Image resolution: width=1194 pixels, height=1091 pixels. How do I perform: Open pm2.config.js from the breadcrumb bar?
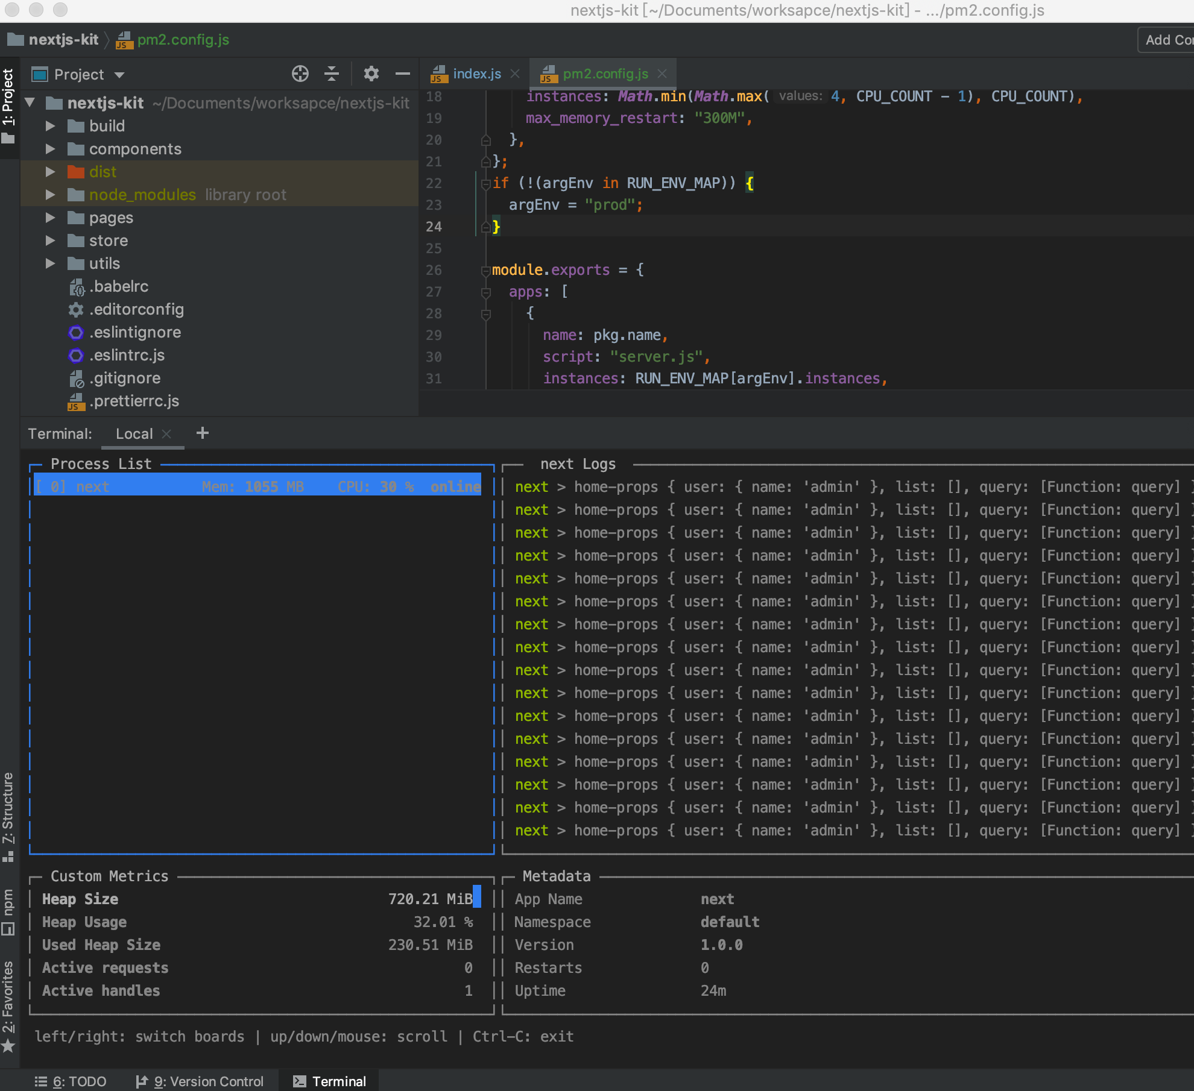(x=183, y=40)
